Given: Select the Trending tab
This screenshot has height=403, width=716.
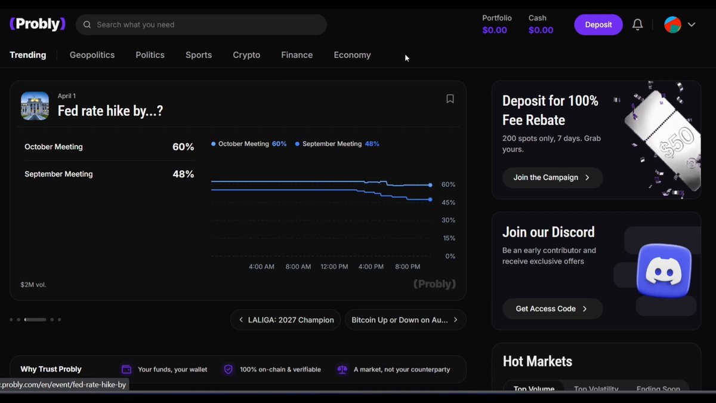Looking at the screenshot, I should pos(28,55).
